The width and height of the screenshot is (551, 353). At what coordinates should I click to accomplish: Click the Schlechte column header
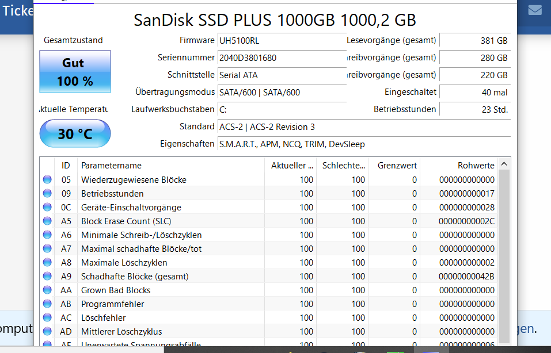point(342,165)
